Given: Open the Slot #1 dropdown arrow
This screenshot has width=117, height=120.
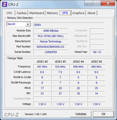Looking at the screenshot, I should 28,24.
